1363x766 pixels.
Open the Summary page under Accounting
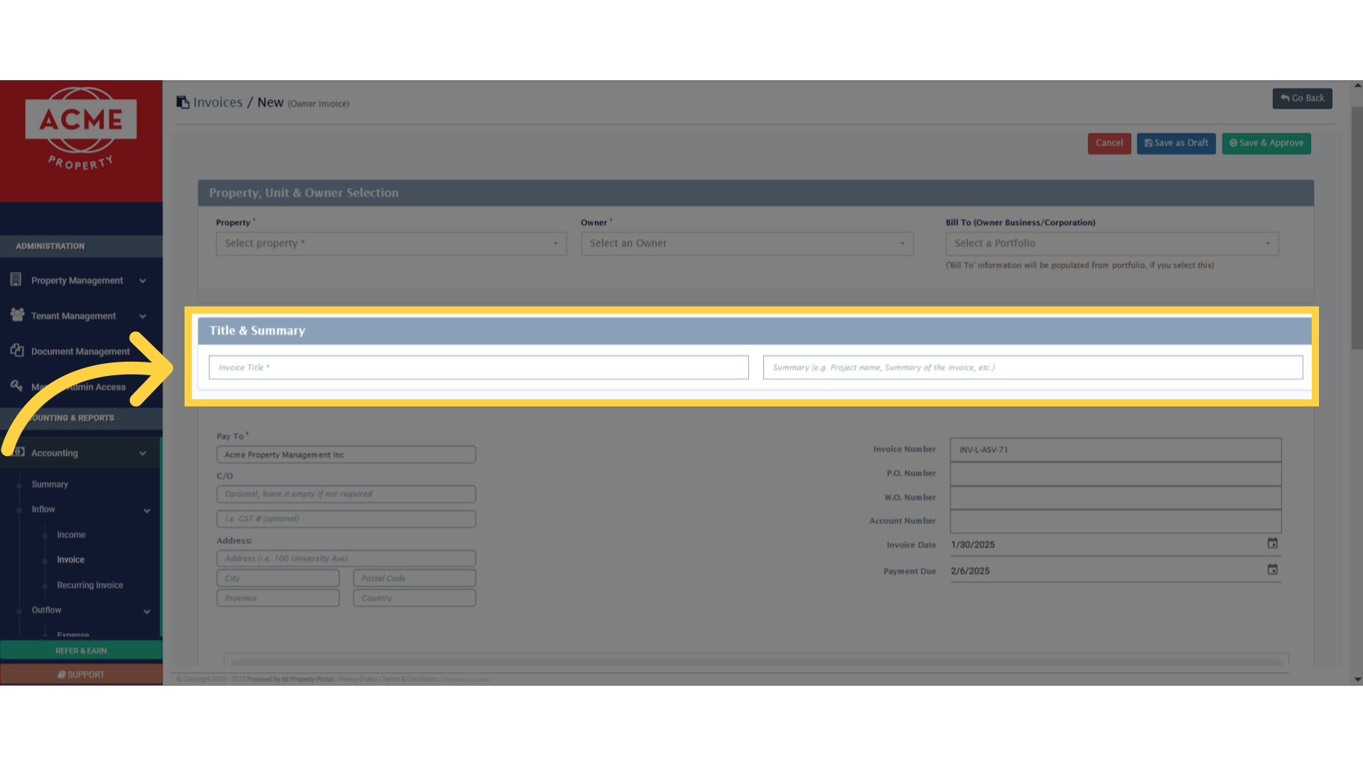pyautogui.click(x=50, y=484)
